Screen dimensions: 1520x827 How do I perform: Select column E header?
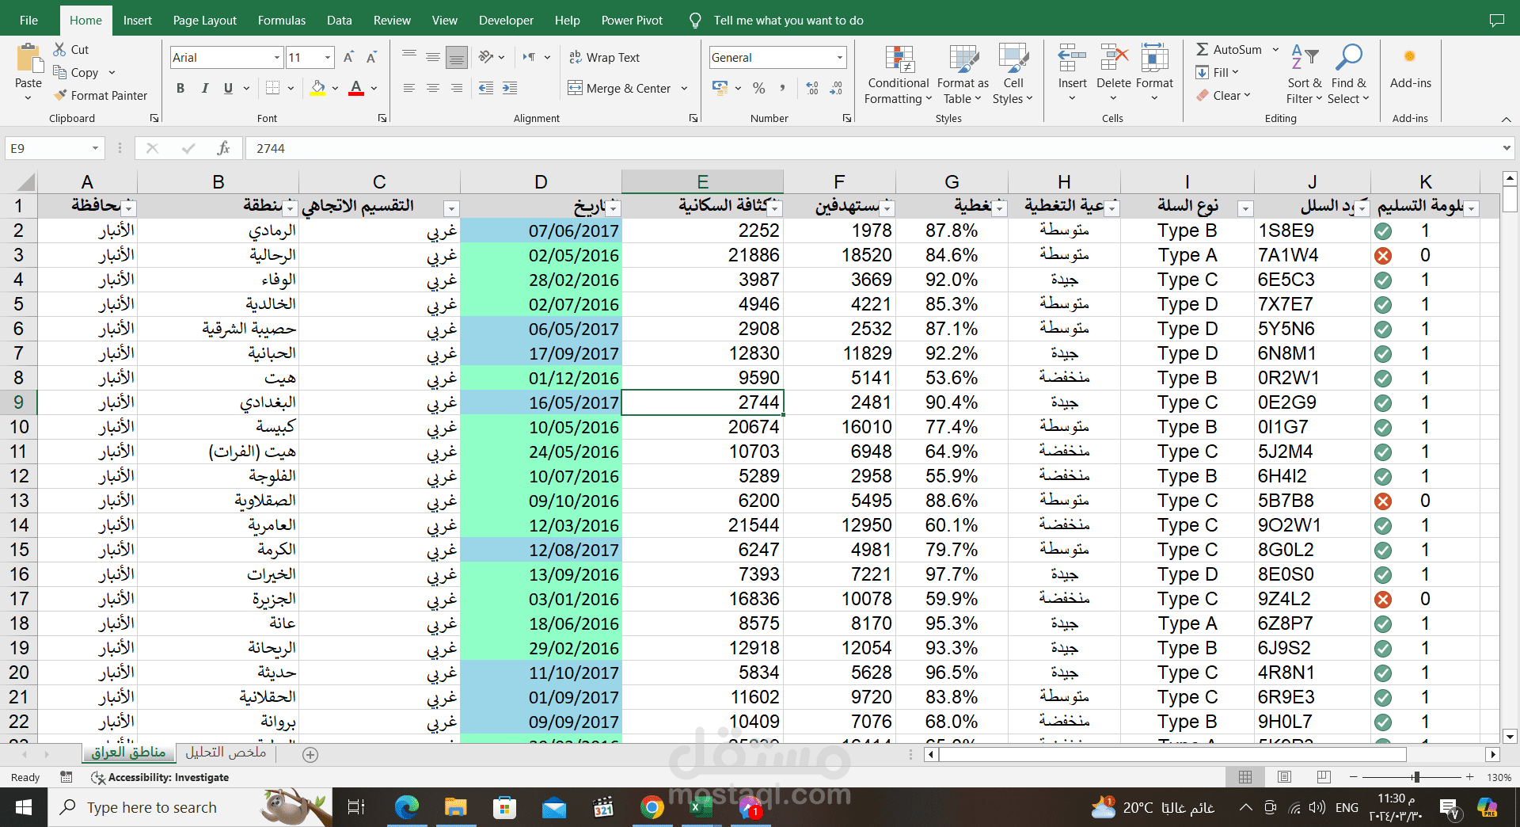click(702, 181)
